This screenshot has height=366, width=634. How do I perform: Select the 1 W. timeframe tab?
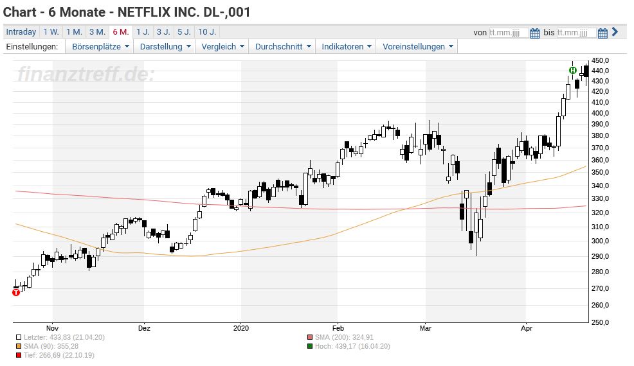[51, 32]
